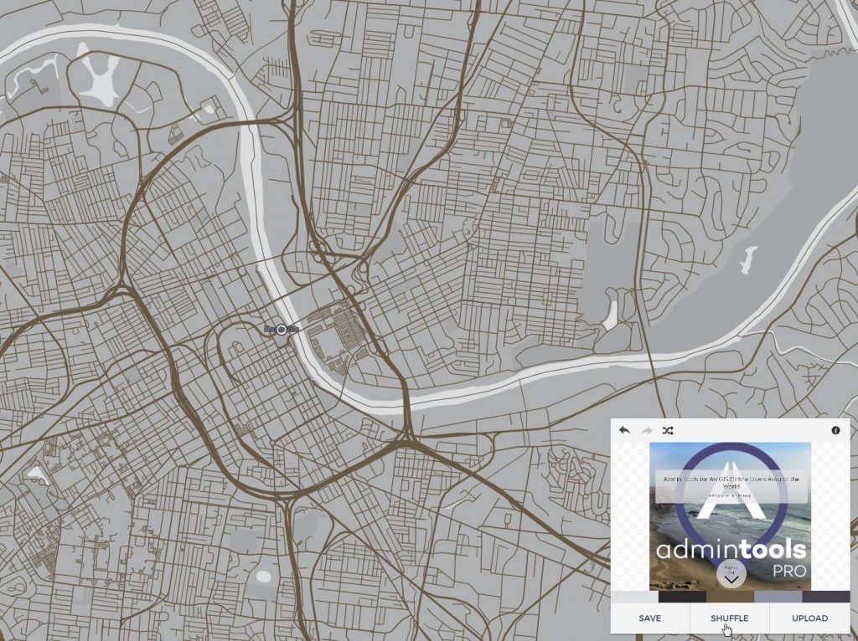The width and height of the screenshot is (858, 641).
Task: Click the SAVE button
Action: tap(649, 618)
